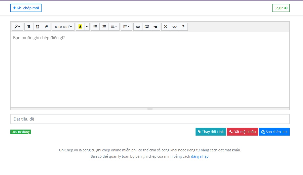Apply the yellow highlight text color
Image resolution: width=303 pixels, height=175 pixels.
click(x=80, y=27)
